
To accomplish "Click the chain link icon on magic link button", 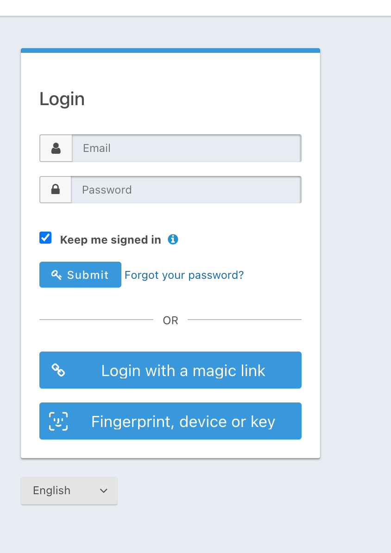I will (x=58, y=370).
